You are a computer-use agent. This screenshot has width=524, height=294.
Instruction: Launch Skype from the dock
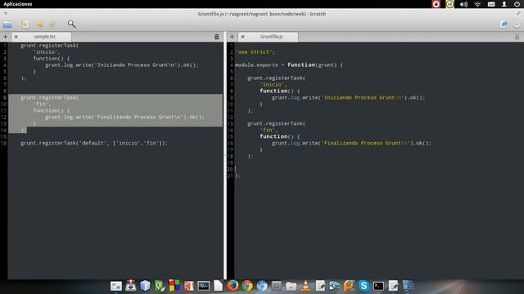click(364, 286)
